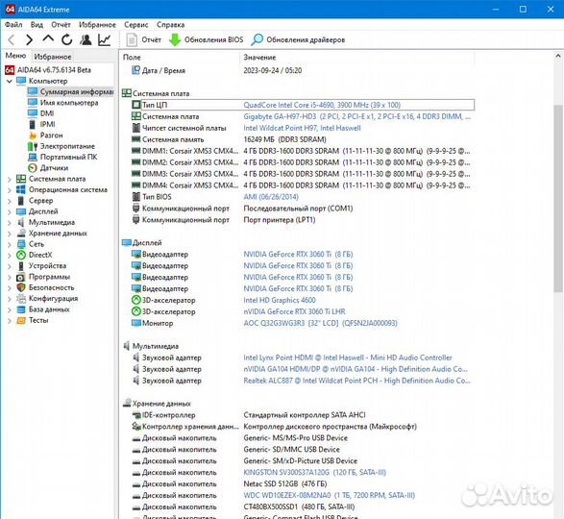Open nVIDIA GeForce RTX 3060 Ti LHR link
This screenshot has width=564, height=519.
294,311
